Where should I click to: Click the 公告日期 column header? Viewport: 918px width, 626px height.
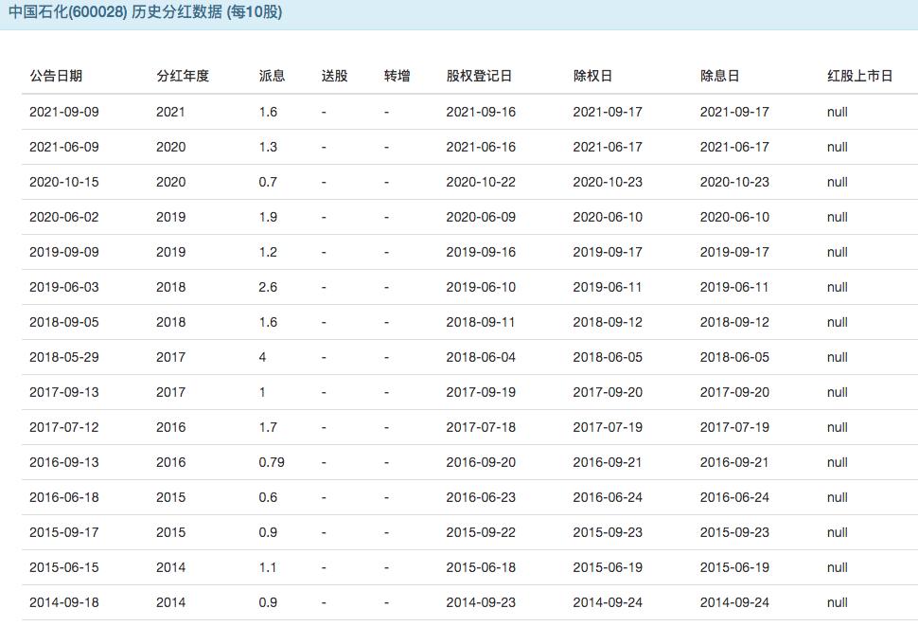[56, 76]
